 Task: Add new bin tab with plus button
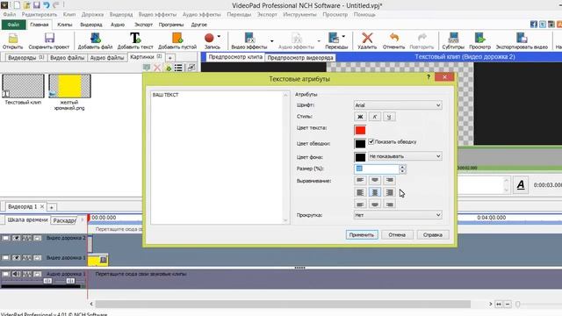(x=169, y=58)
